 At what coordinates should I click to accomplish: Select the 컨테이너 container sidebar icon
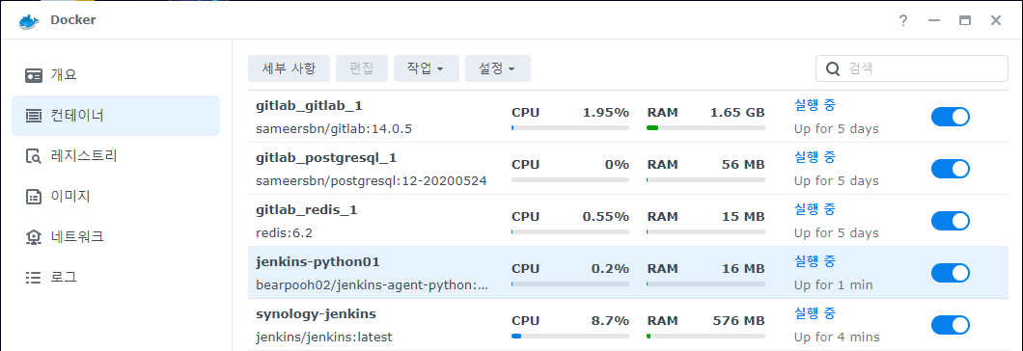point(33,116)
